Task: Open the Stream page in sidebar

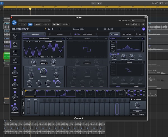Action: coord(15,61)
